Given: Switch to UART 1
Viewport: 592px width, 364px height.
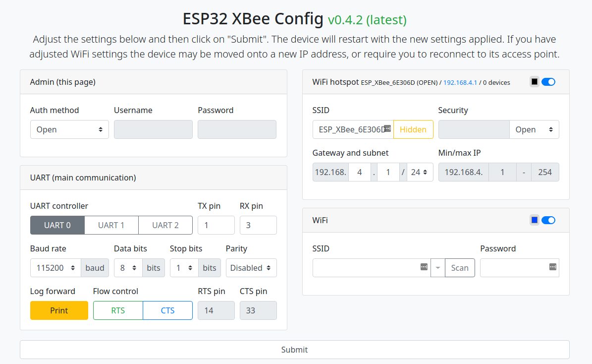Looking at the screenshot, I should coord(111,225).
